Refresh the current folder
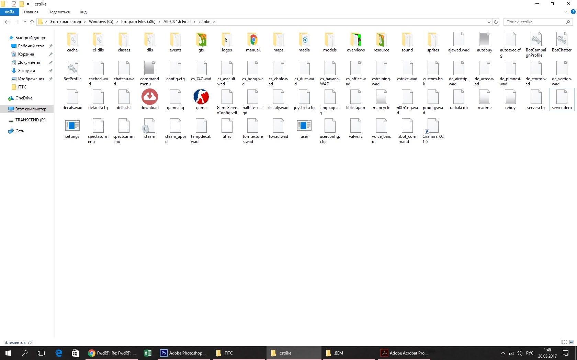 coord(496,22)
